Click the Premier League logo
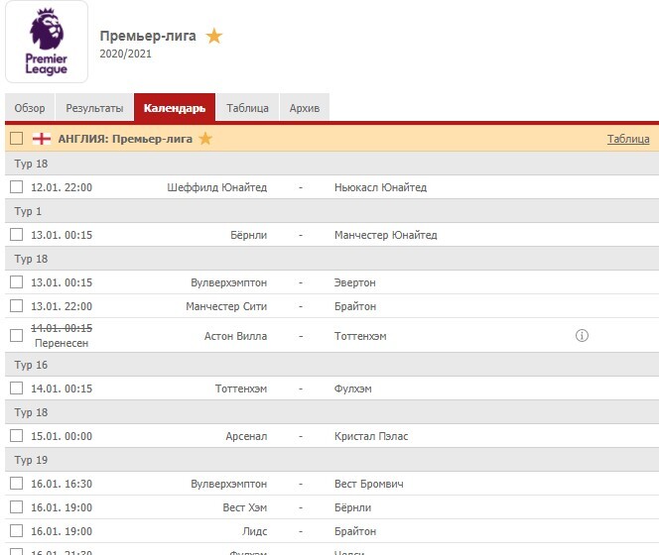Viewport: 659px width, 555px height. [x=47, y=42]
